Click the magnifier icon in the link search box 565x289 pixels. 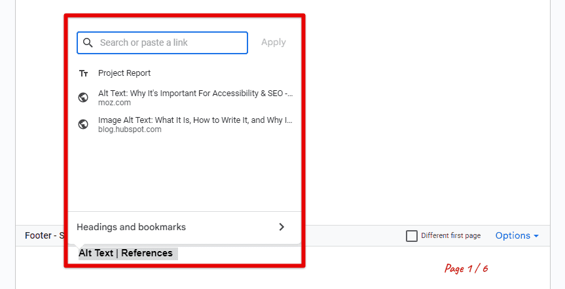tap(88, 42)
